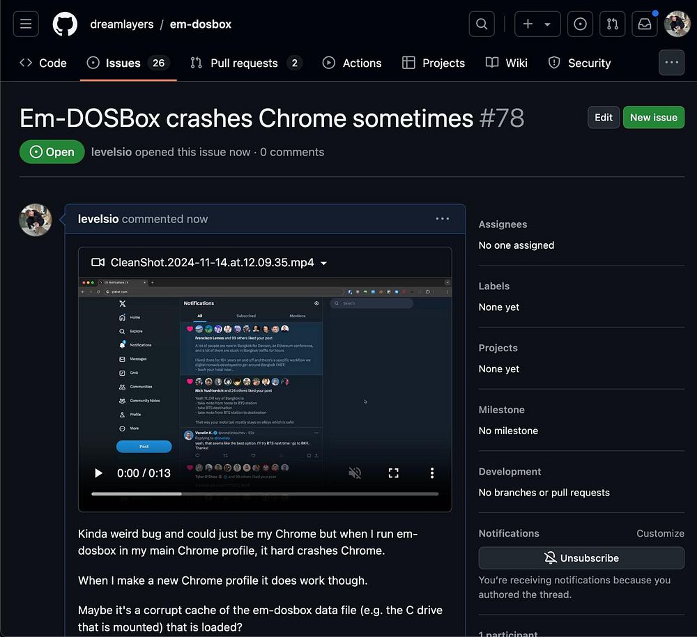Image resolution: width=697 pixels, height=637 pixels.
Task: Open the hamburger navigation menu
Action: 26,24
